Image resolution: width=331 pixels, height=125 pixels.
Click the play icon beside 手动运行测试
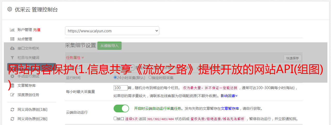click(x=12, y=76)
